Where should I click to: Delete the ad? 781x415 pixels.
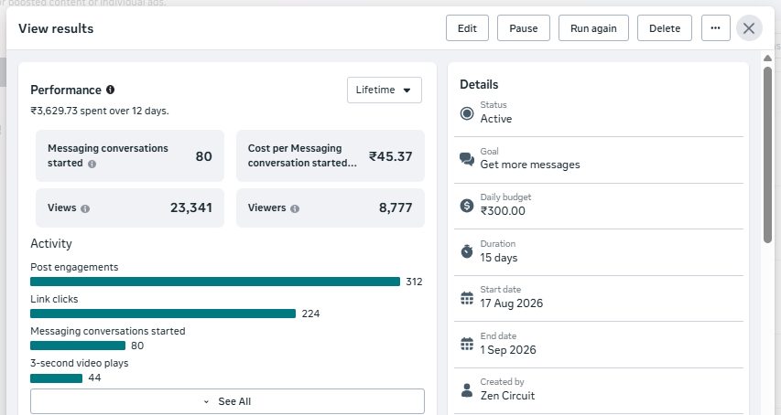click(x=665, y=27)
